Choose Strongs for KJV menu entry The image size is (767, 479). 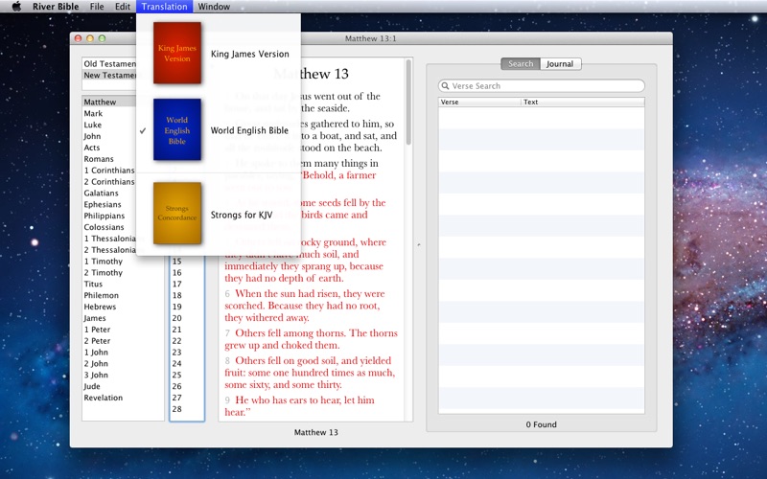point(242,215)
